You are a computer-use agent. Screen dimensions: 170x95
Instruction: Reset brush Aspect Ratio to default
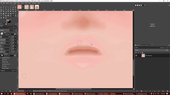point(14,40)
